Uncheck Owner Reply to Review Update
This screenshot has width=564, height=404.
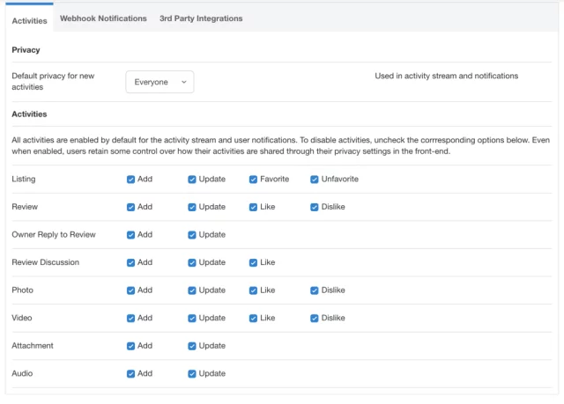[x=192, y=235]
